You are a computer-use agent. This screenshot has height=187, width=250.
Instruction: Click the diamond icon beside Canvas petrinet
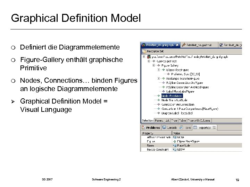coord(154,61)
